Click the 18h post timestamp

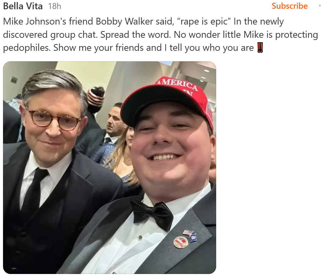coord(54,6)
